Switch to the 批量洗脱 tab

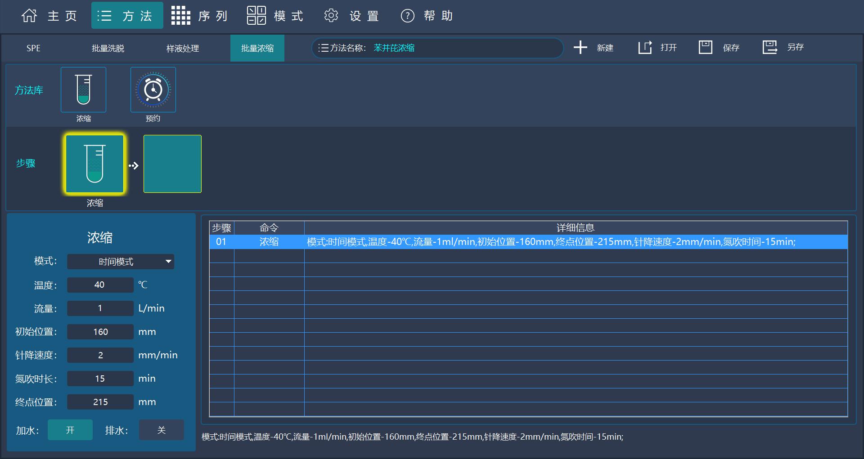pyautogui.click(x=108, y=48)
